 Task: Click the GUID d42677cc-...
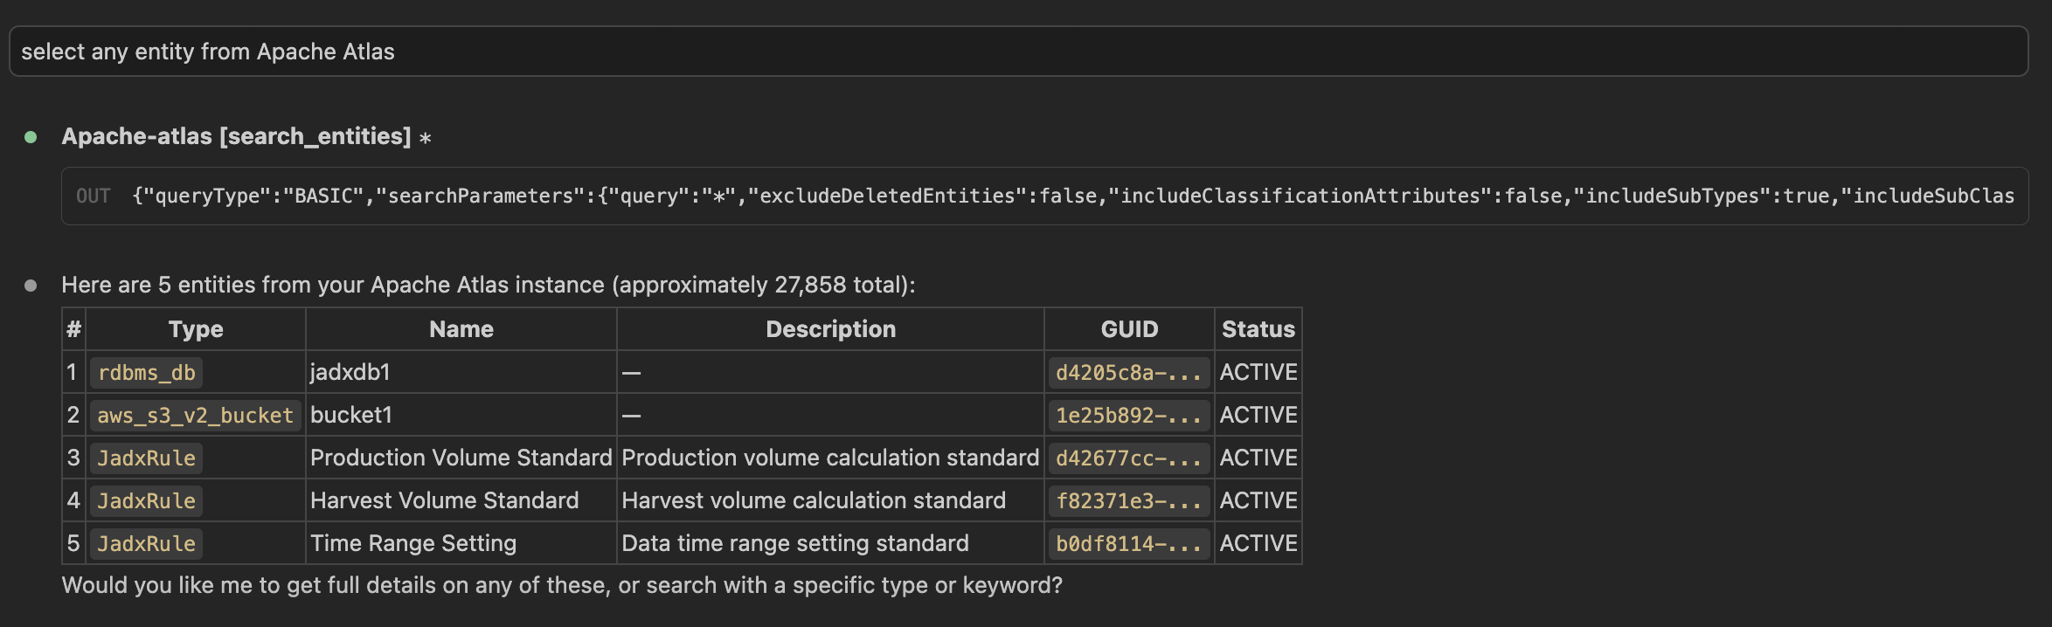pos(1128,458)
